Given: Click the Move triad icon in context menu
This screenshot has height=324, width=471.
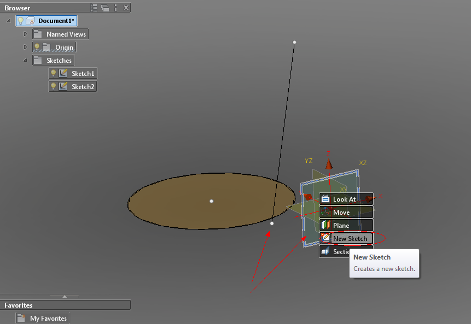Looking at the screenshot, I should [325, 212].
